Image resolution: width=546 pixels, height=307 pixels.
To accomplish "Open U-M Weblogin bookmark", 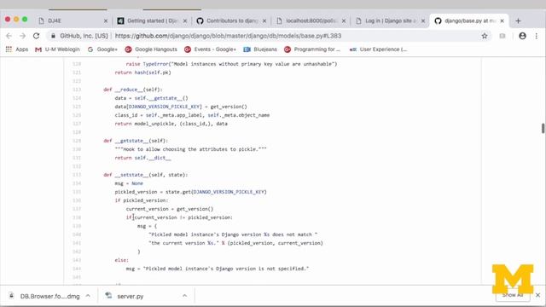I will click(57, 49).
